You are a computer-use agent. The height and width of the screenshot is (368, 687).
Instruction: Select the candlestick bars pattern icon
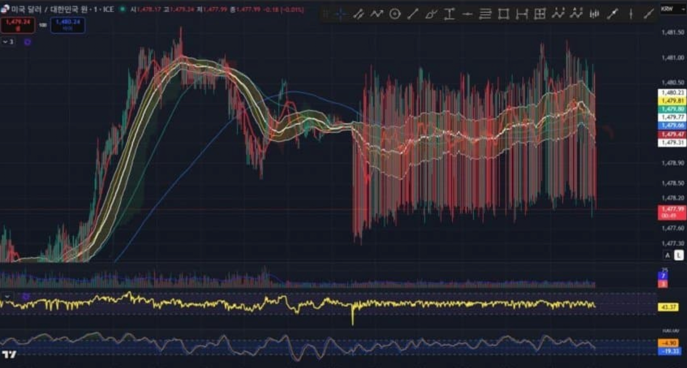click(x=594, y=15)
